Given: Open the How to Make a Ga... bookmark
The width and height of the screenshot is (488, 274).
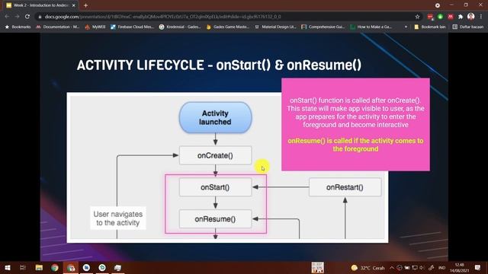Looking at the screenshot, I should [371, 27].
